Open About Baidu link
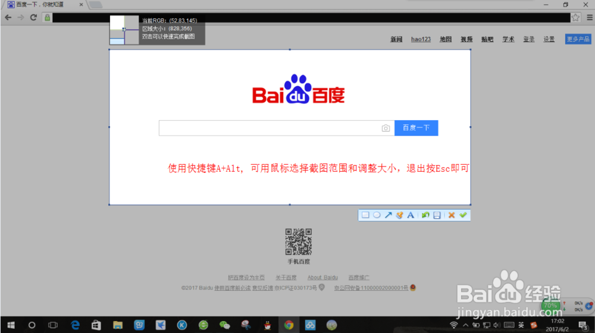 pyautogui.click(x=322, y=278)
